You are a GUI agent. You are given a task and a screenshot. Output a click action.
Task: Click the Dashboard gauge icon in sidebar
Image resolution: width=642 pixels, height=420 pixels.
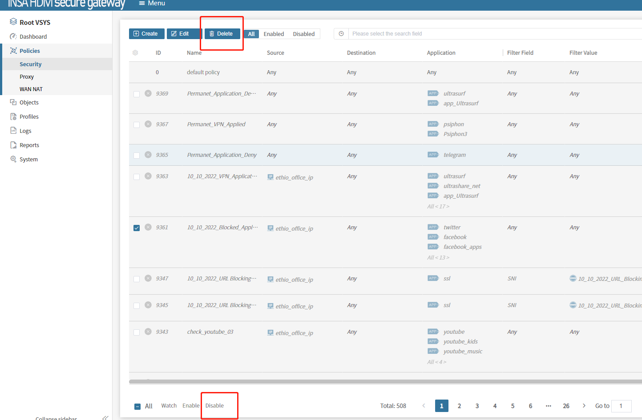click(13, 36)
